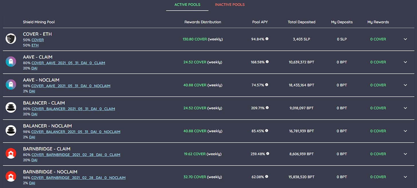Screen dimensions: 417x188
Task: Click the COVER - ETH pool shield icon
Action: [x=11, y=39]
